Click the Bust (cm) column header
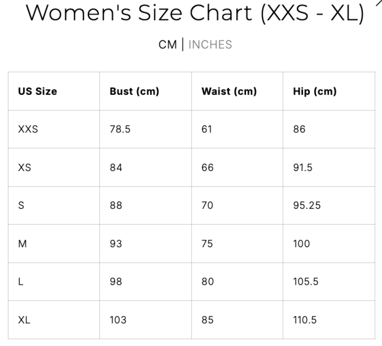 pos(134,92)
